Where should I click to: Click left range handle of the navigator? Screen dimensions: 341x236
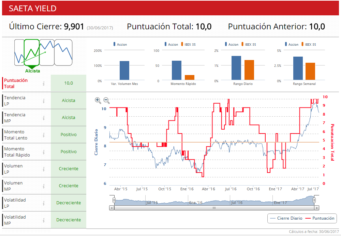point(114,200)
